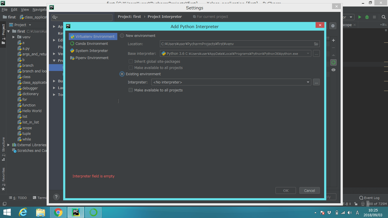Click green ring app taskbar icon
Viewport: 388px width, 218px height.
pyautogui.click(x=93, y=212)
